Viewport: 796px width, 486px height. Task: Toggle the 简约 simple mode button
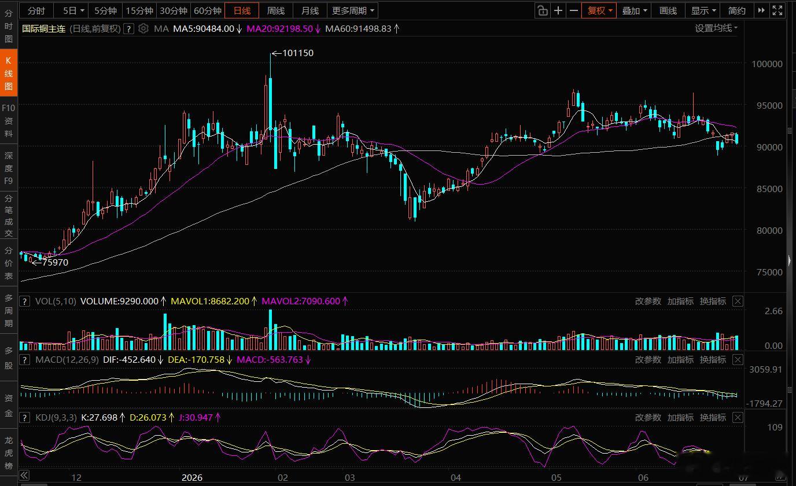coord(737,10)
